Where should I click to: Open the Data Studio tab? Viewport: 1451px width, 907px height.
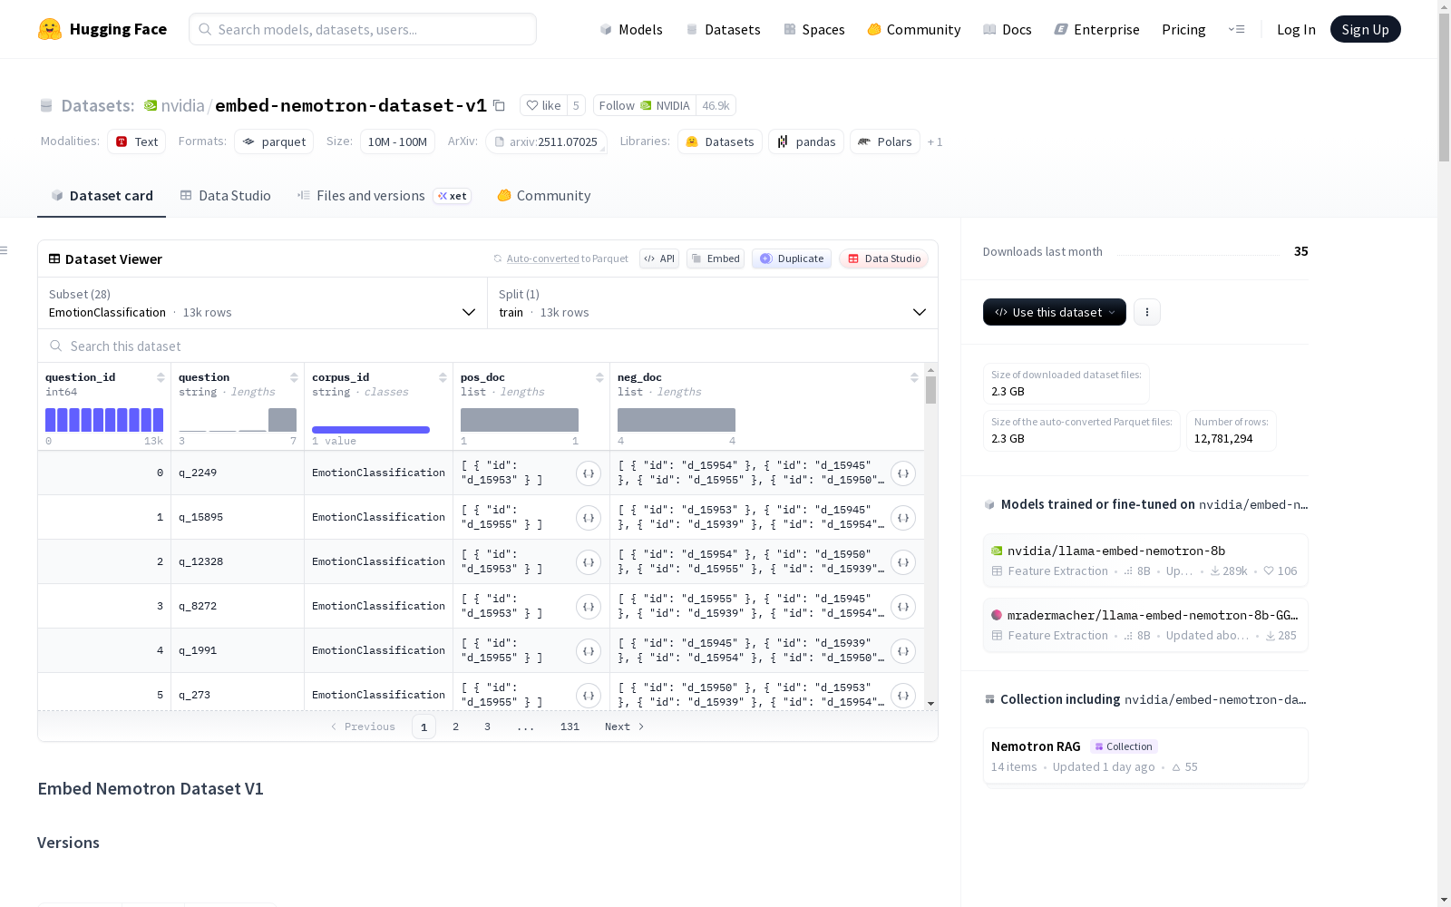pos(225,196)
